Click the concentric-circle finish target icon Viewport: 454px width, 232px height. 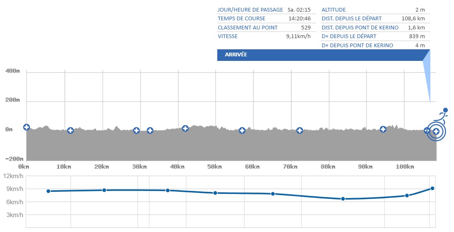(x=436, y=132)
